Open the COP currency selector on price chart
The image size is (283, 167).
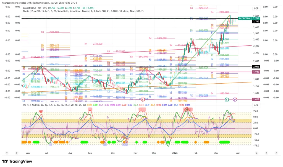pyautogui.click(x=256, y=9)
